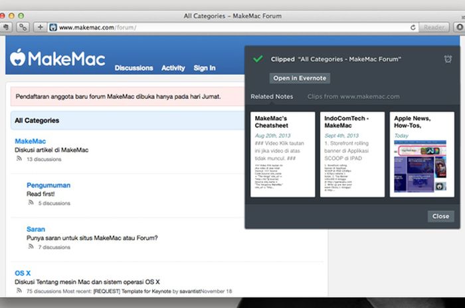This screenshot has height=308, width=465.
Task: Click the address bar URL field
Action: click(231, 28)
